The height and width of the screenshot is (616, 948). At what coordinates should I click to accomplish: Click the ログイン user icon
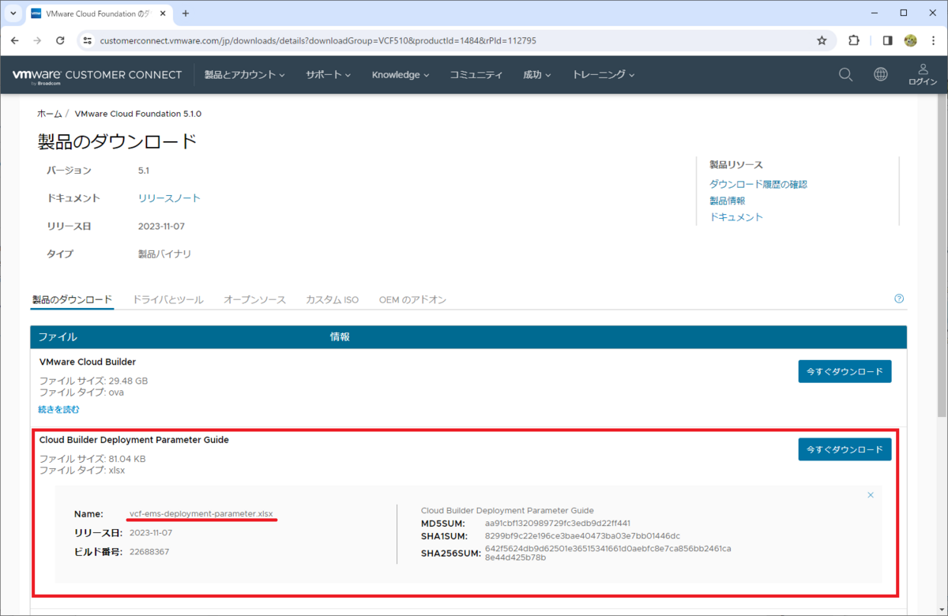tap(923, 74)
